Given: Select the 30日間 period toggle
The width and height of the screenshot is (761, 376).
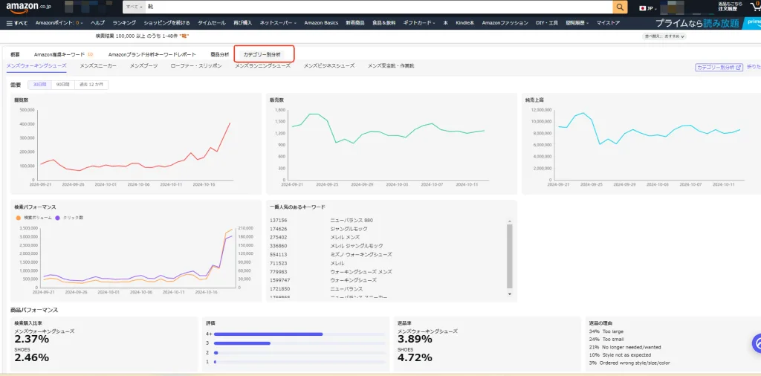Looking at the screenshot, I should (40, 85).
